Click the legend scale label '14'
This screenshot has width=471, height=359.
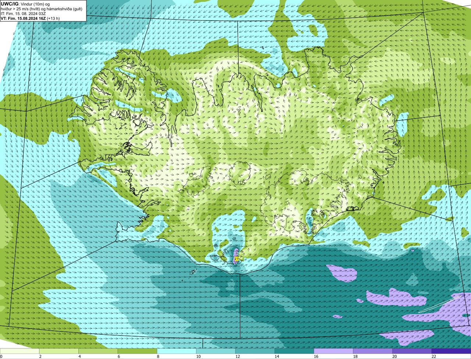(x=277, y=356)
